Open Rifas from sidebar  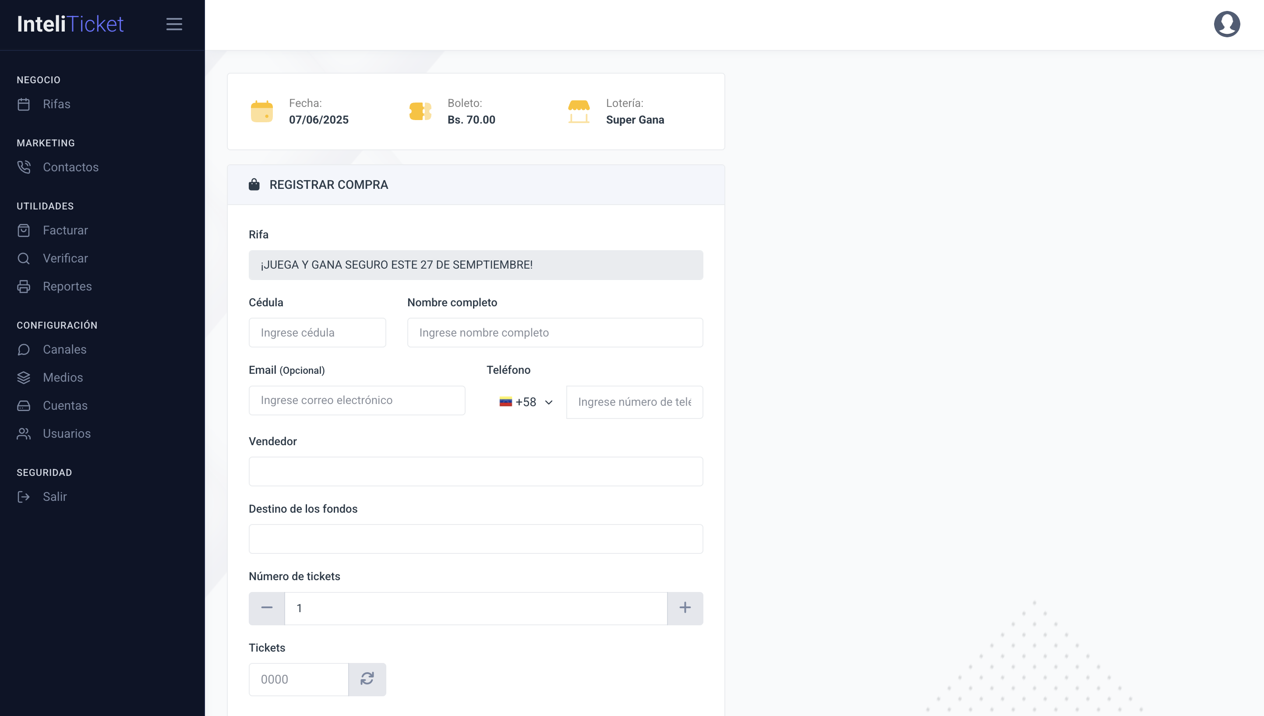click(56, 104)
